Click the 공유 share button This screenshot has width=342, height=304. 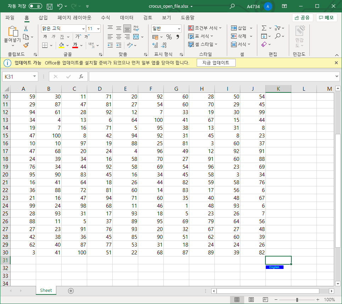302,18
